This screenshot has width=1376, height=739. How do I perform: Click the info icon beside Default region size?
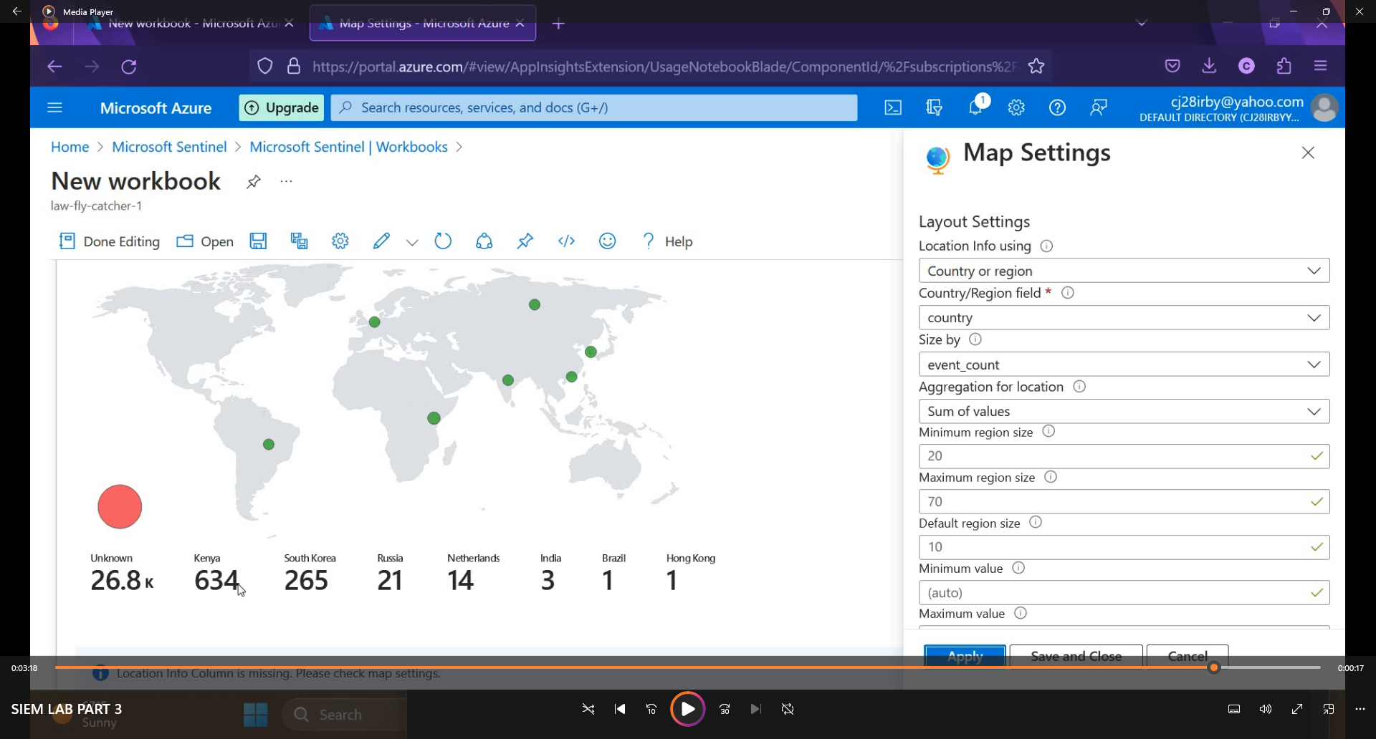pos(1036,523)
